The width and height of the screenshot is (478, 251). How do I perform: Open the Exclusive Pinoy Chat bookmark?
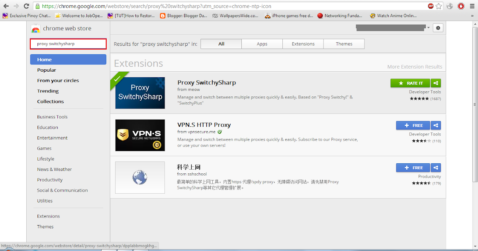(27, 16)
